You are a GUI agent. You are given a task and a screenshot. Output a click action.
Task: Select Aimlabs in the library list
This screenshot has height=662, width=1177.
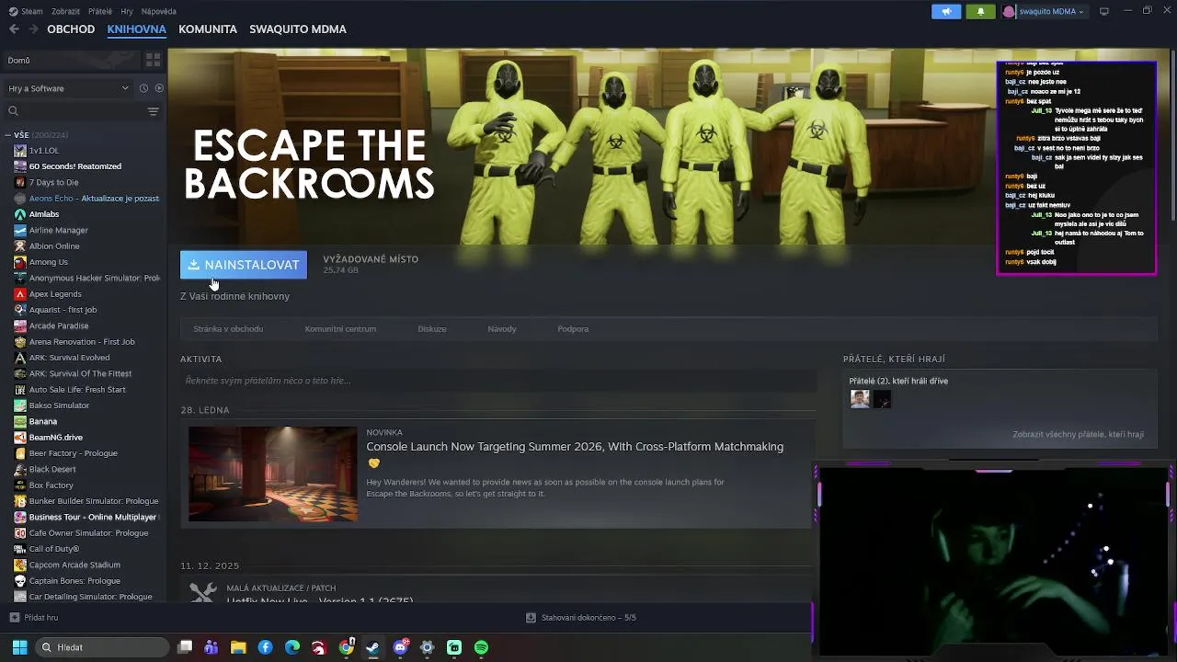(43, 214)
